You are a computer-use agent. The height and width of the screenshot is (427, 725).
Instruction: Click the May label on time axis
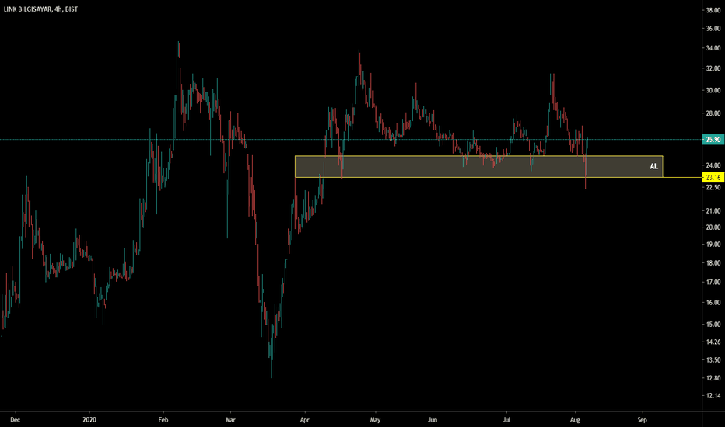(375, 420)
